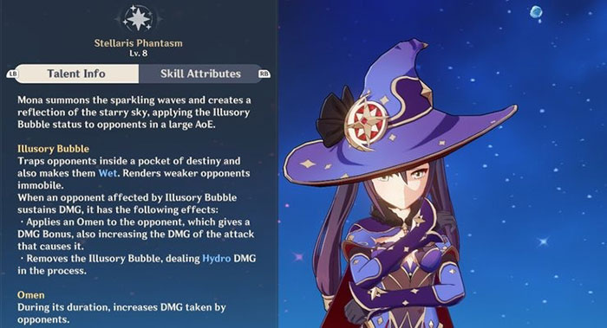Screen dimensions: 607x328
Task: Click the glowing blue orb in the sky
Action: tap(536, 12)
